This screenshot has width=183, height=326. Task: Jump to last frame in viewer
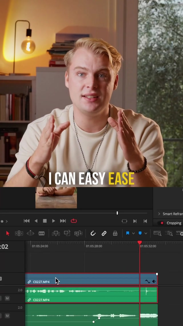coord(63,221)
